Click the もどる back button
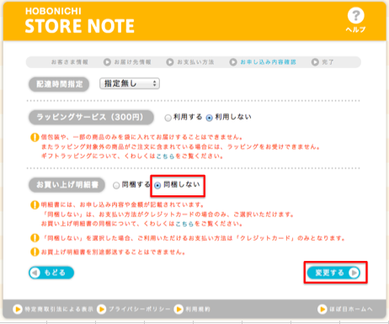 51,273
